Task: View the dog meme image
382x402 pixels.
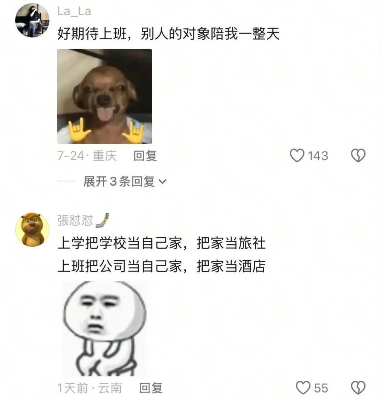Action: click(x=104, y=96)
